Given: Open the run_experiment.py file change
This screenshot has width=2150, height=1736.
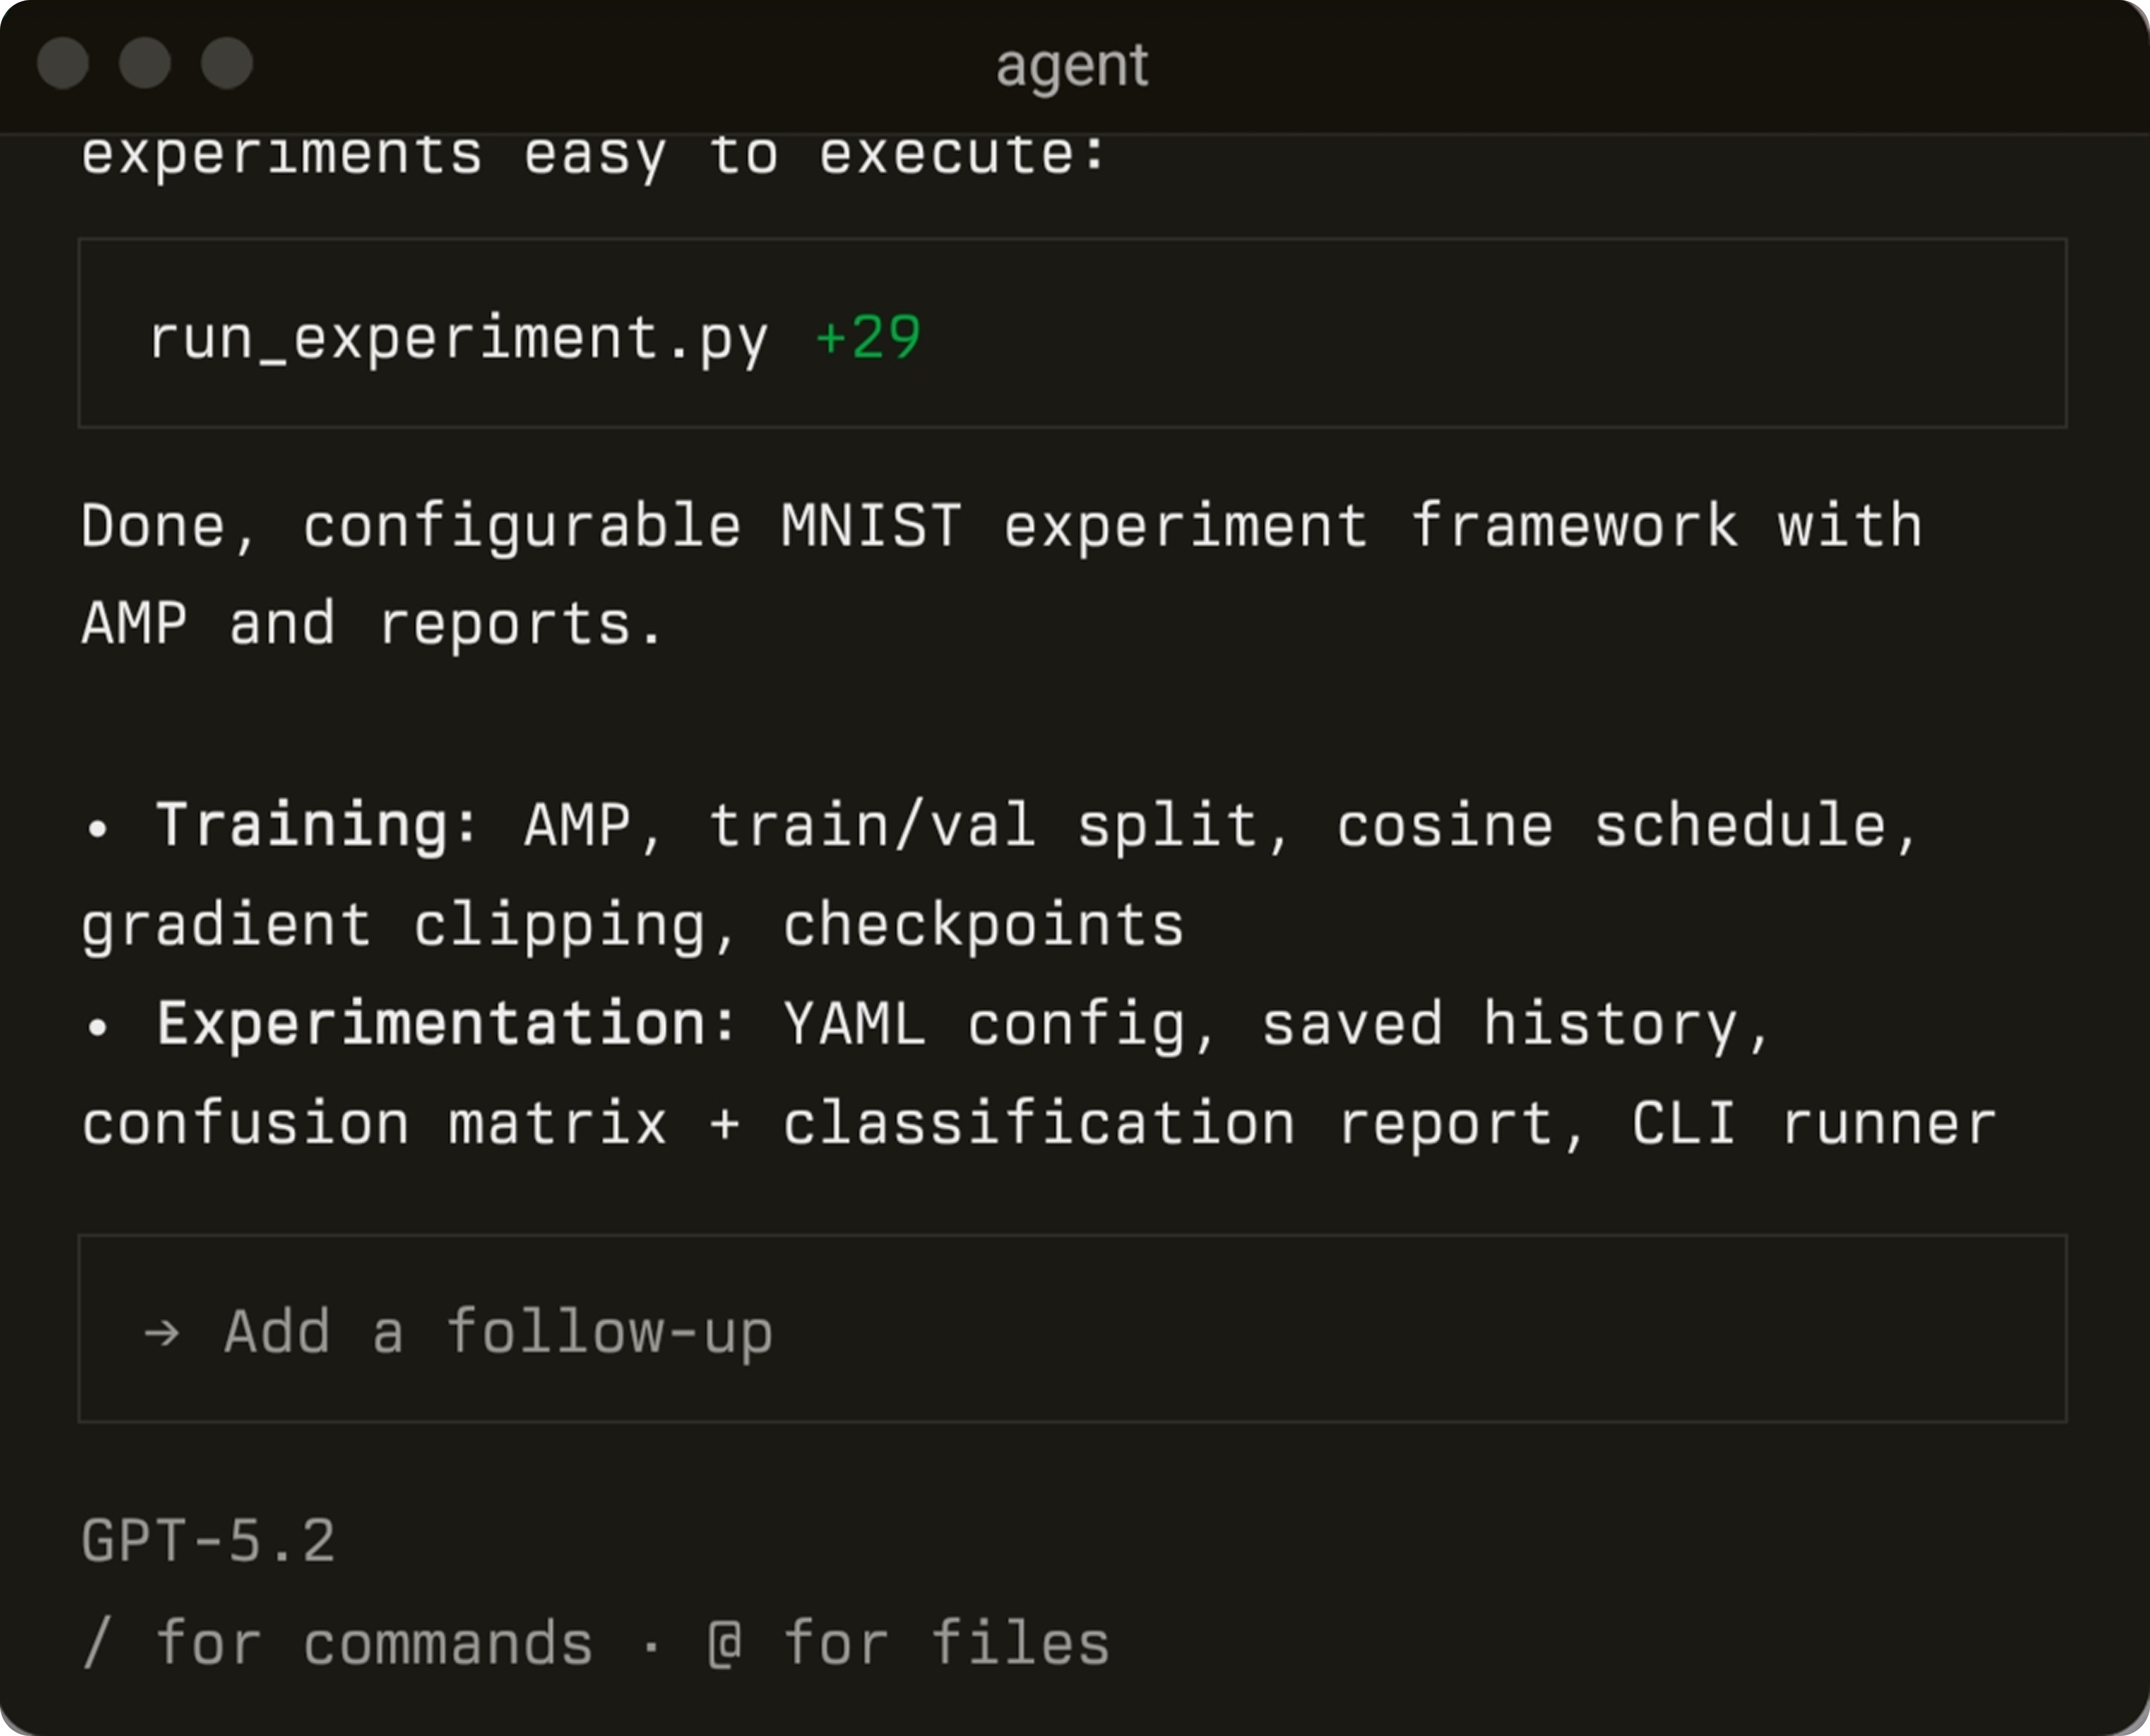Looking at the screenshot, I should coord(458,337).
